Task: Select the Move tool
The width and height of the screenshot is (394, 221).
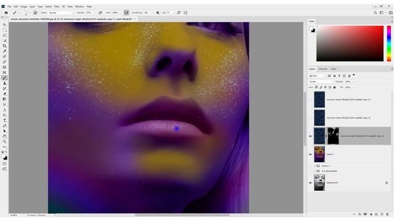Action: pyautogui.click(x=4, y=25)
